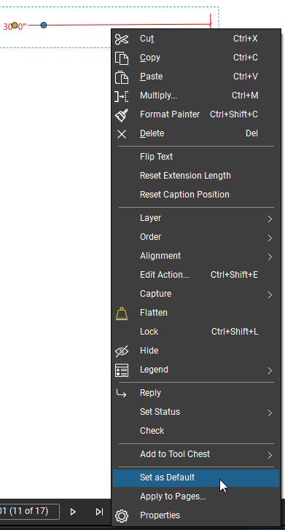The height and width of the screenshot is (530, 285).
Task: Click the Delete X icon
Action: 122,134
